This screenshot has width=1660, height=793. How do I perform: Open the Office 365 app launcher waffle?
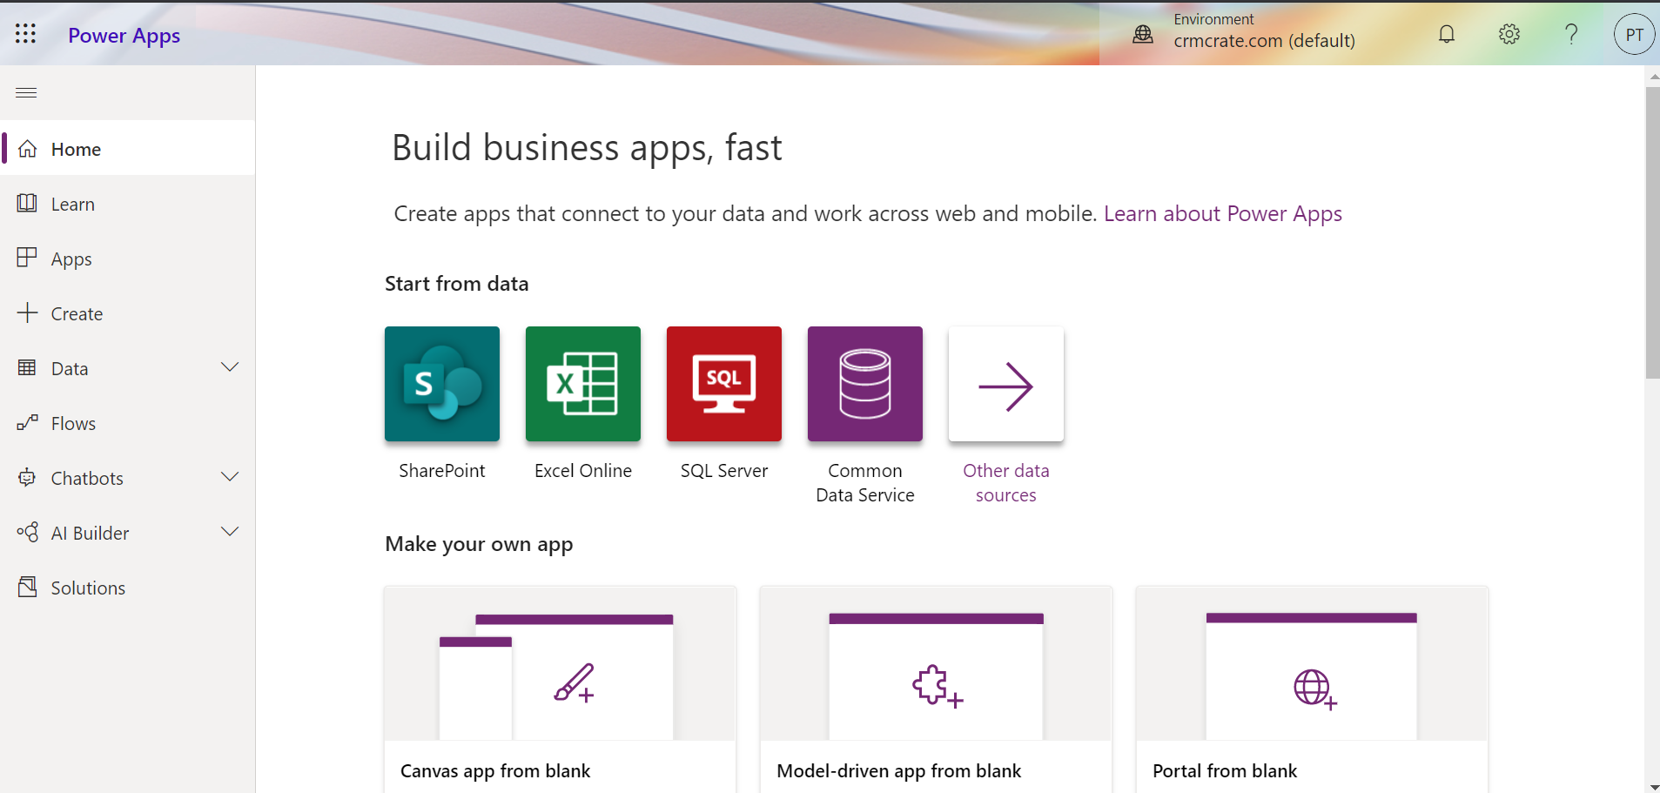point(25,33)
